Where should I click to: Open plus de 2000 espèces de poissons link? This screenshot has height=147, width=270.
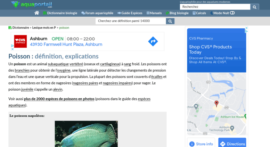(x=59, y=99)
